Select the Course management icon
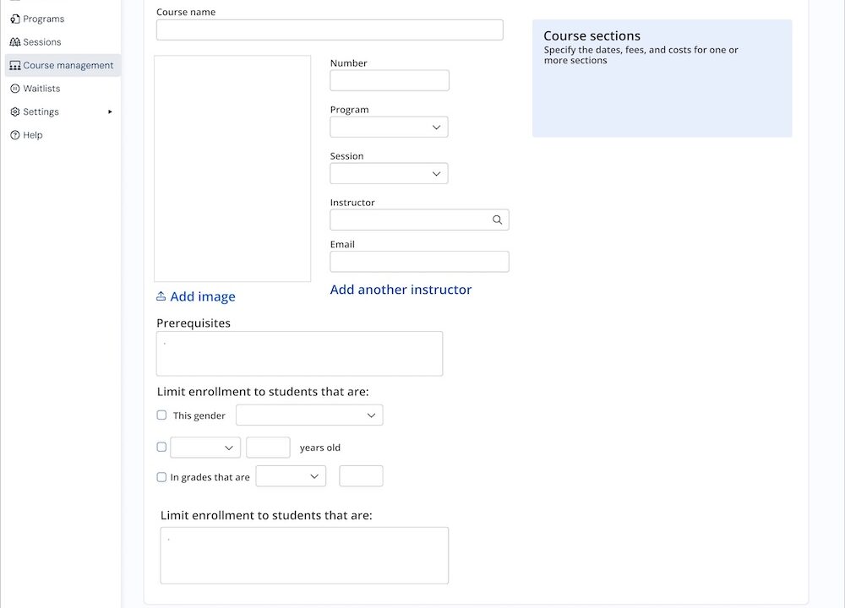 coord(14,65)
